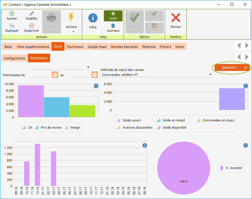Click the Supprimer icon
This screenshot has height=199, width=252.
(32, 26)
